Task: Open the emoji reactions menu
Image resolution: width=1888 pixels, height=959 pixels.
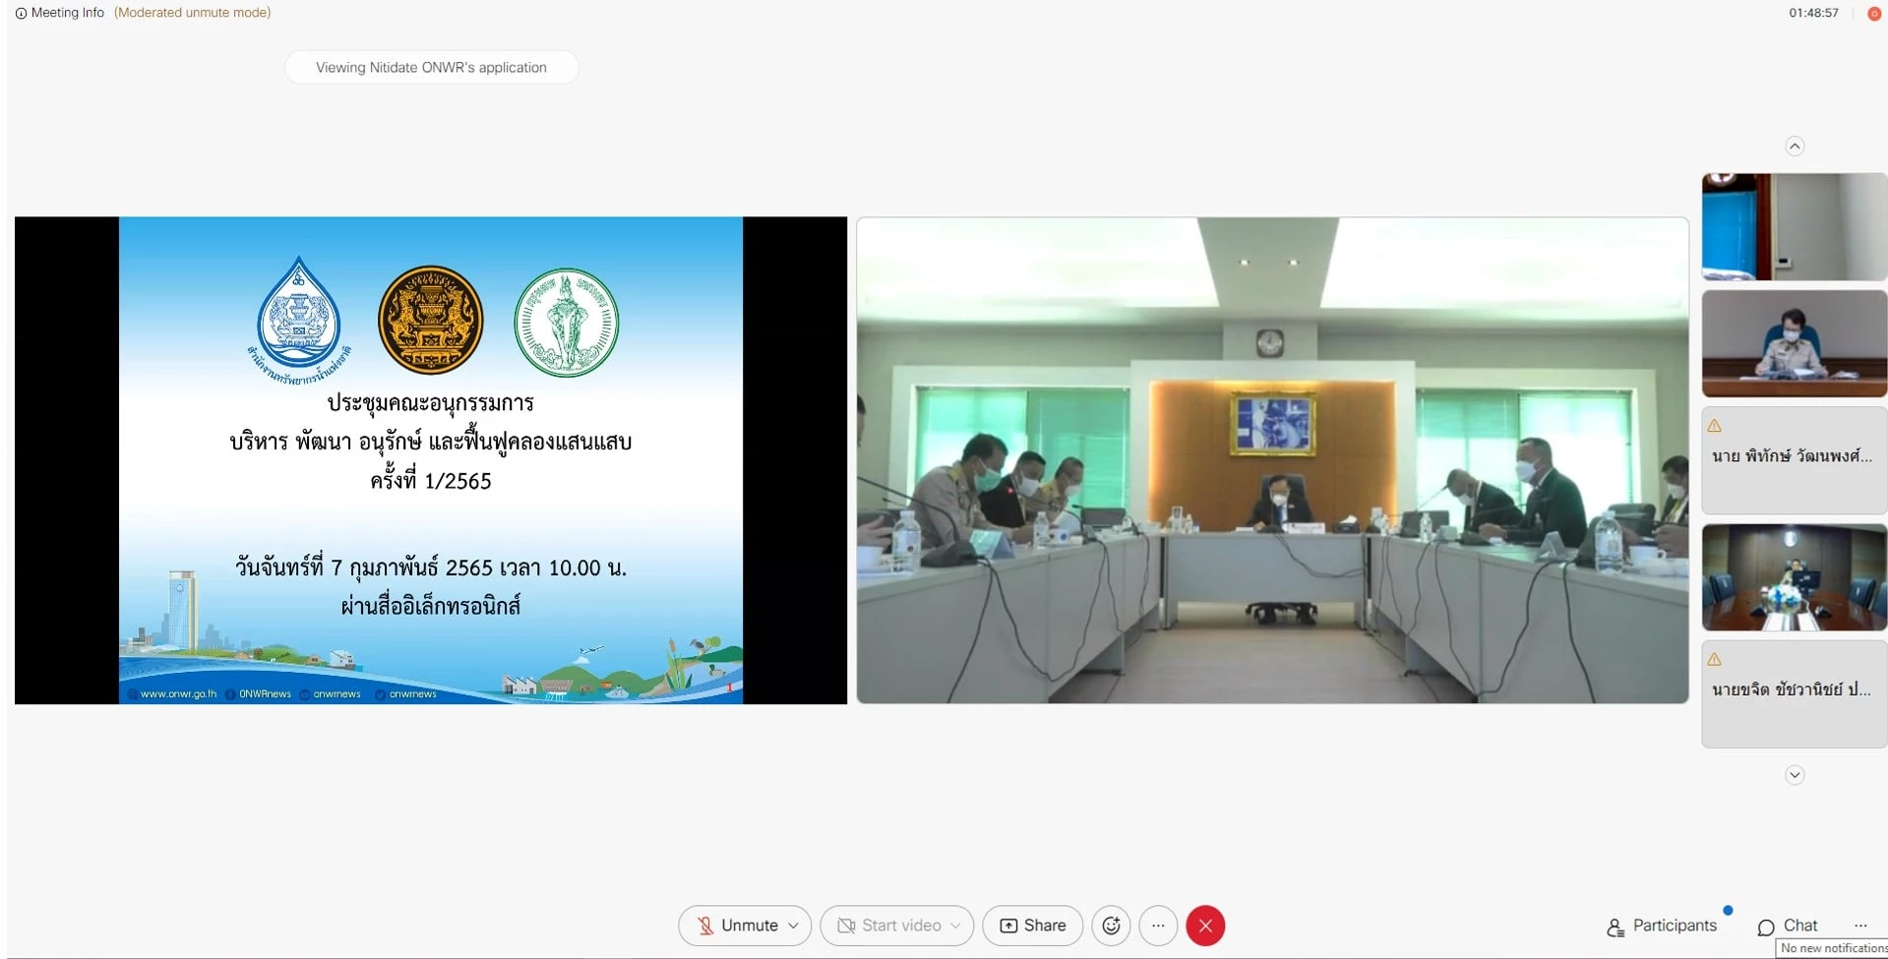Action: (1111, 926)
